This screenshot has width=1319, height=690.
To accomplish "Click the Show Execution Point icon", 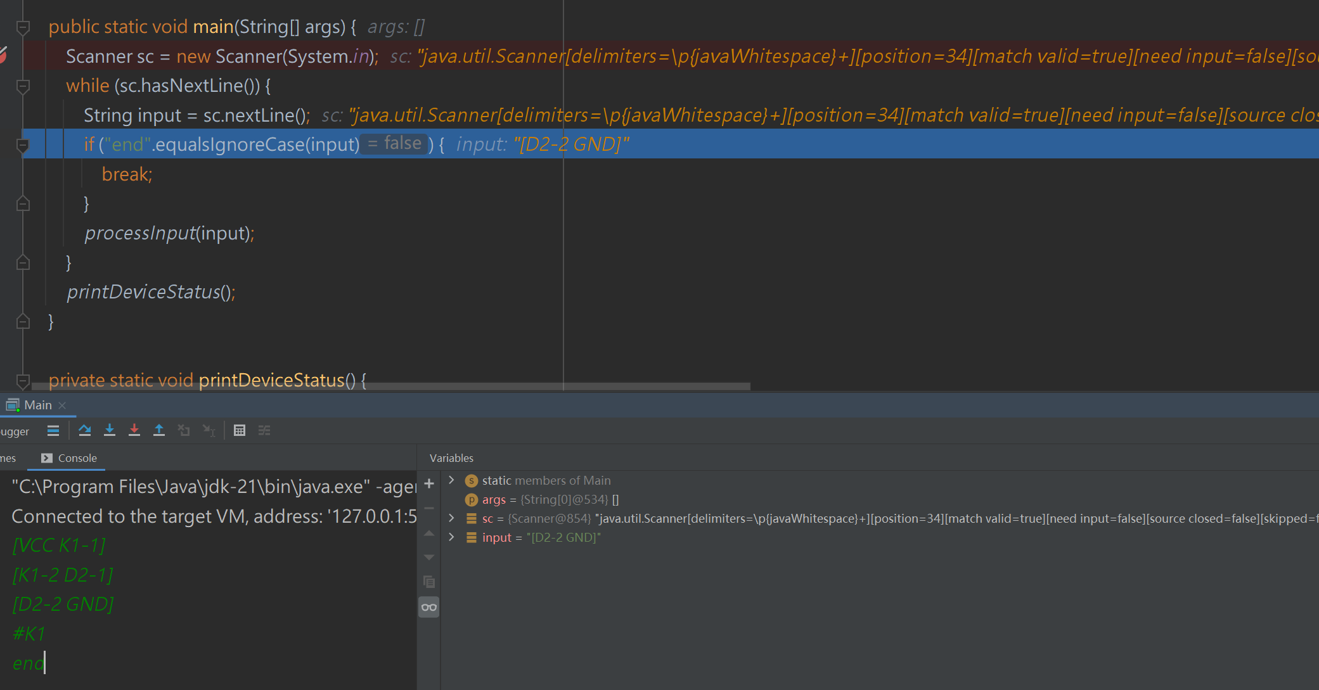I will click(x=53, y=431).
